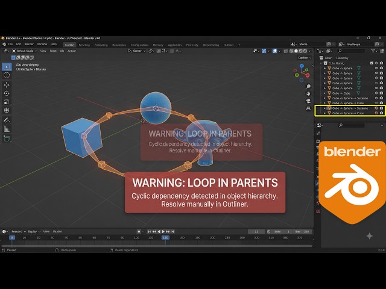
Task: Switch to the Application workspace tab
Action: click(x=175, y=45)
